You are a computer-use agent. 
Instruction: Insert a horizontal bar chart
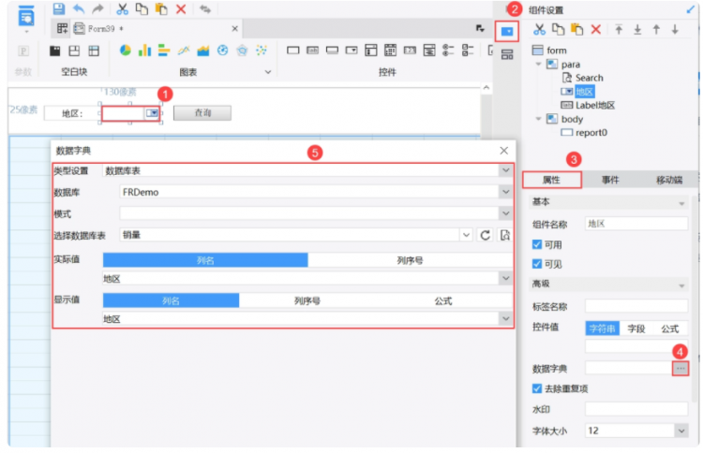pos(164,51)
